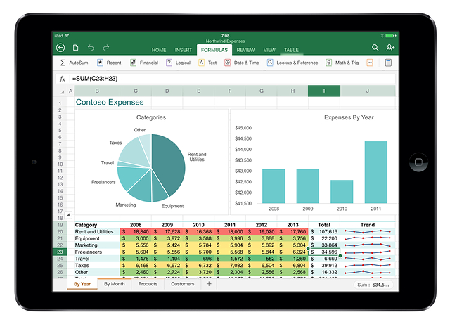
Task: Click the Rent and Utilities pie slice
Action: pyautogui.click(x=169, y=164)
